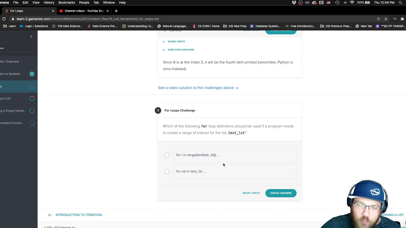This screenshot has width=406, height=228.
Task: Open the Edit menu
Action: pos(25,3)
